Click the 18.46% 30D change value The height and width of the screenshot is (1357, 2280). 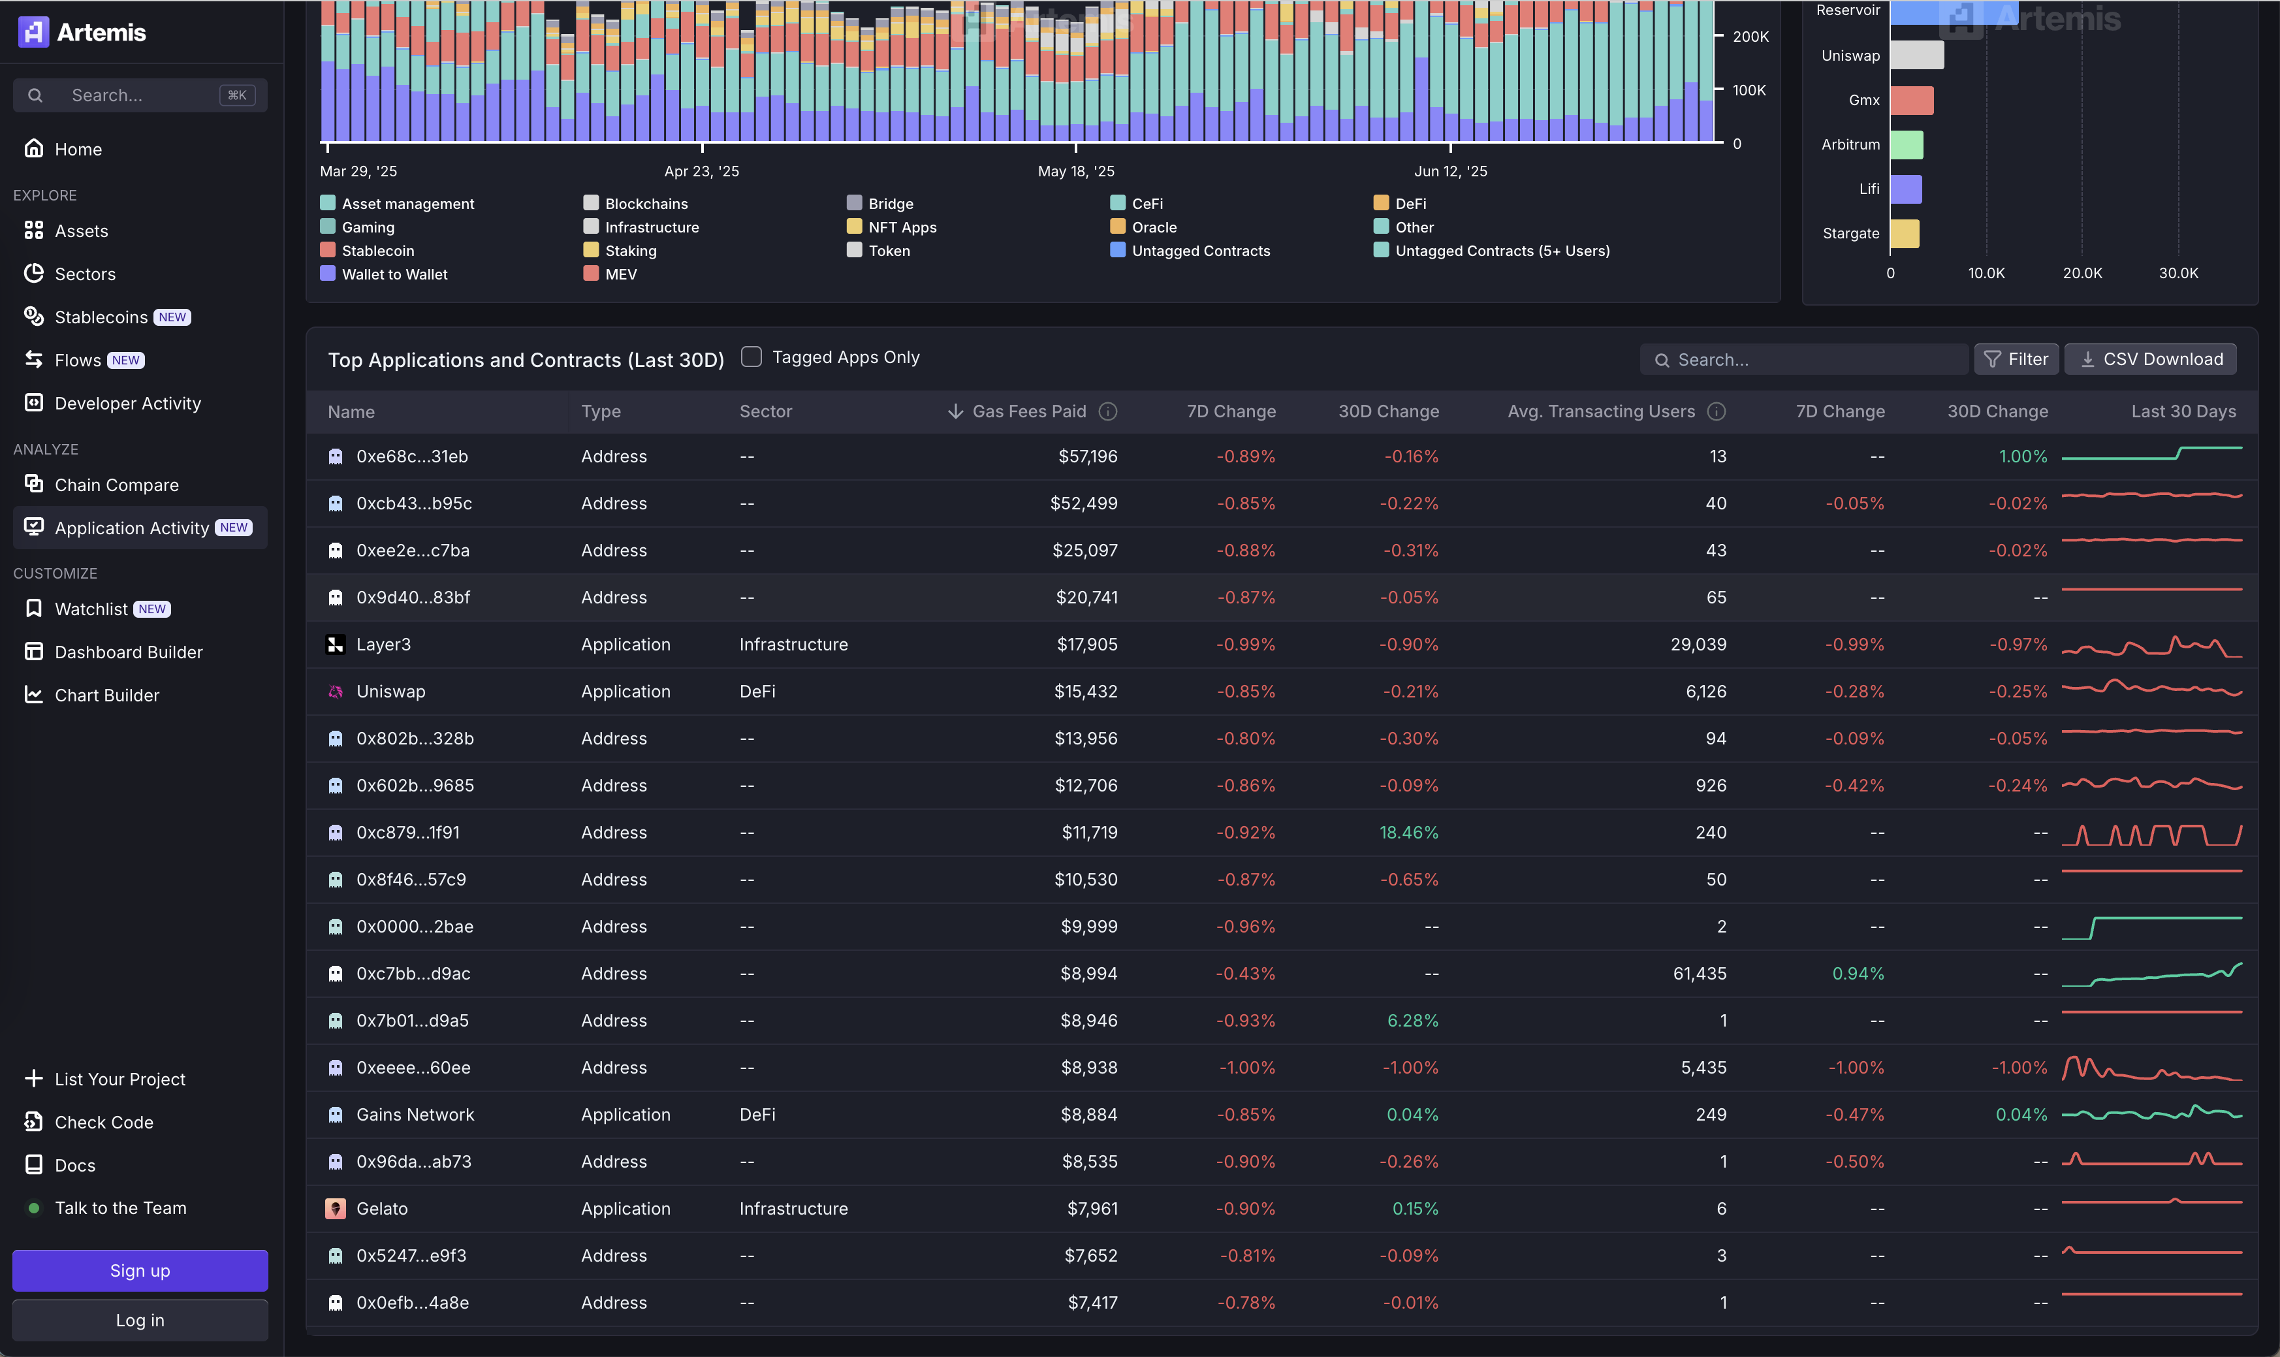(x=1409, y=832)
